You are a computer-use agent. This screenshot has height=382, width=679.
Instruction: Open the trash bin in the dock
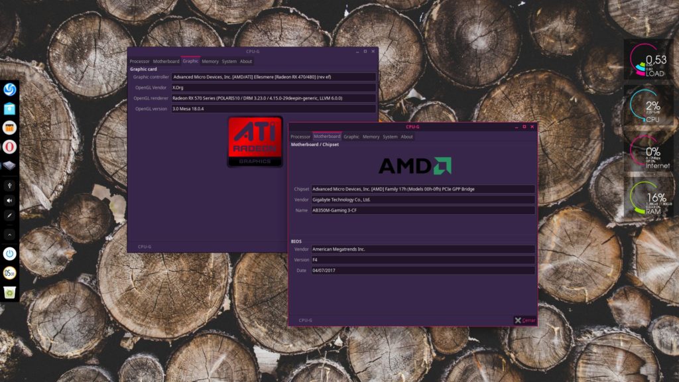click(x=10, y=292)
